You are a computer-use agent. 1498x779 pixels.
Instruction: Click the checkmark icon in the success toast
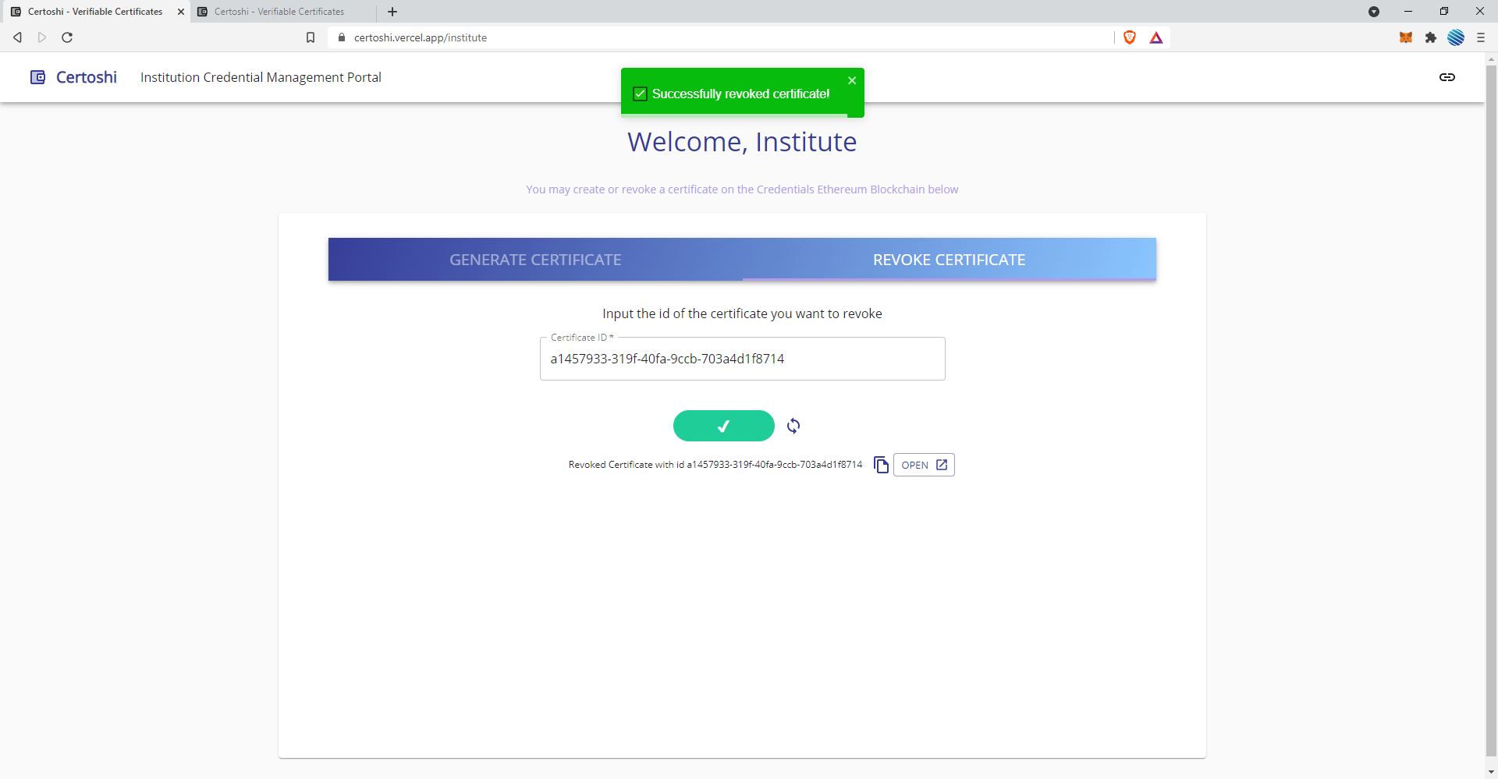click(x=640, y=94)
